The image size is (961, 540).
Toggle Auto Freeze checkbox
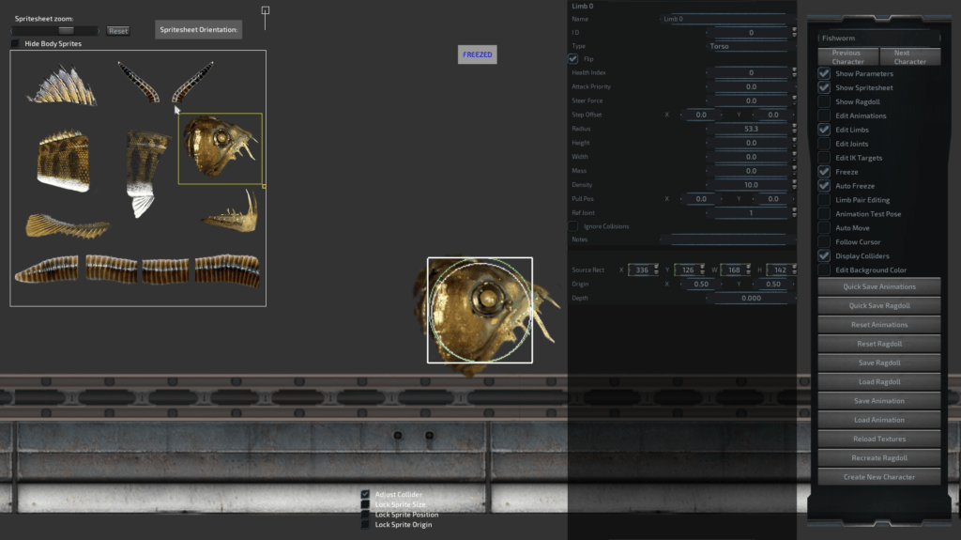[824, 186]
